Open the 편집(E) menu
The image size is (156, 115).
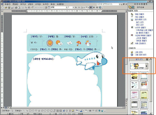pos(15,4)
